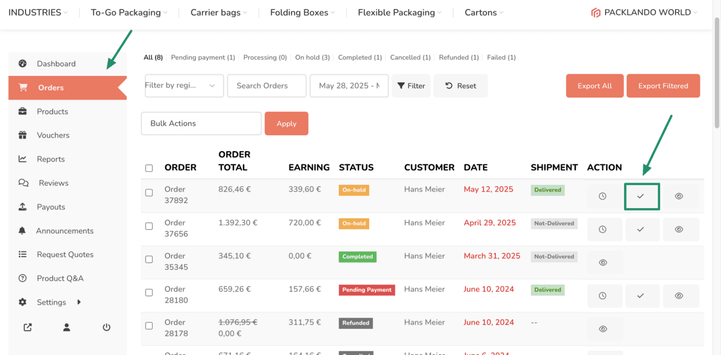Click the Reports chart icon
The height and width of the screenshot is (355, 721).
pyautogui.click(x=23, y=159)
